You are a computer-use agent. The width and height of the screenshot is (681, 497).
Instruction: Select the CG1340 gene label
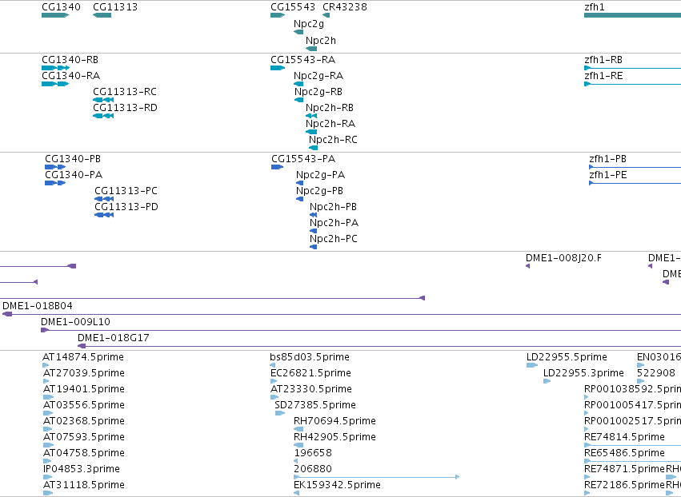(x=62, y=7)
